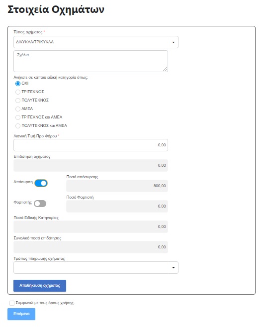Viewport: 273px width, 331px height.
Task: Select the ΟΧΙ radio option
Action: click(18, 84)
